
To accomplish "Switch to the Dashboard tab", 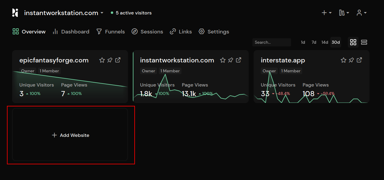I will [71, 32].
